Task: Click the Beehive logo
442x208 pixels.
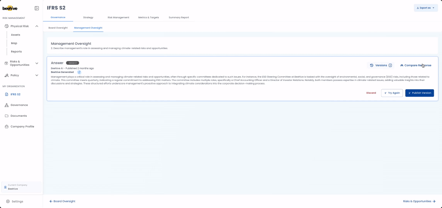Action: [10, 8]
